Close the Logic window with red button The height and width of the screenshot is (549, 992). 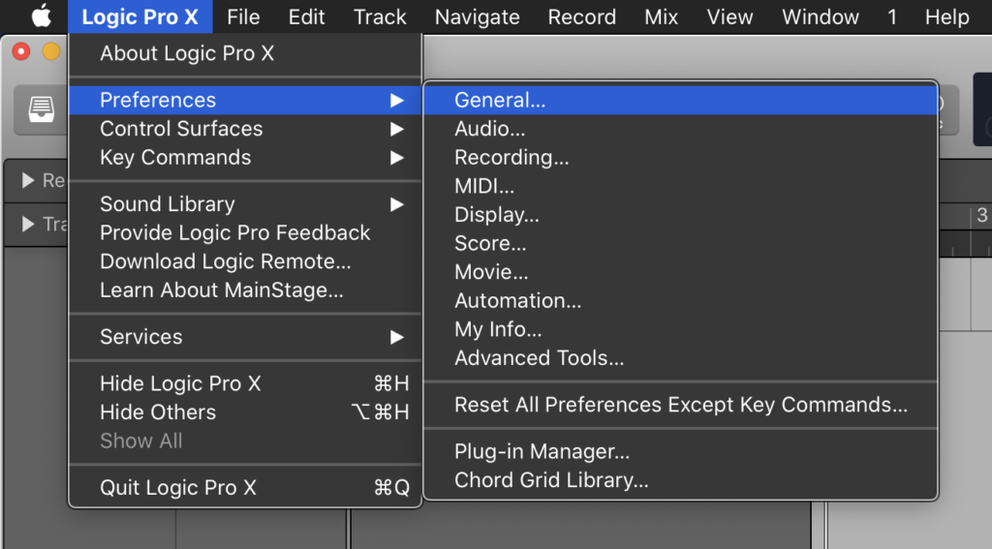point(21,51)
